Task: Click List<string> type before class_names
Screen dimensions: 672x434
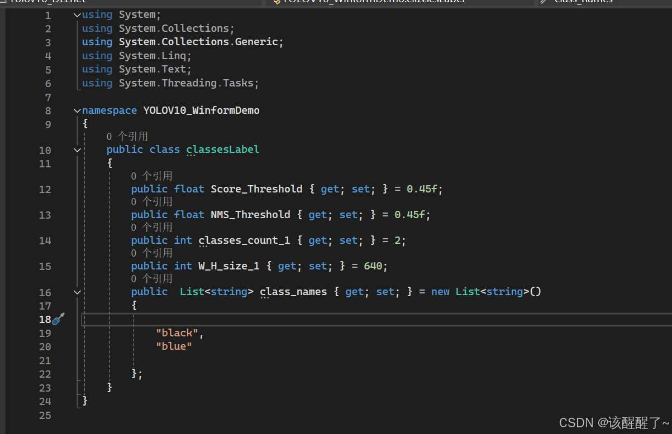Action: [217, 292]
